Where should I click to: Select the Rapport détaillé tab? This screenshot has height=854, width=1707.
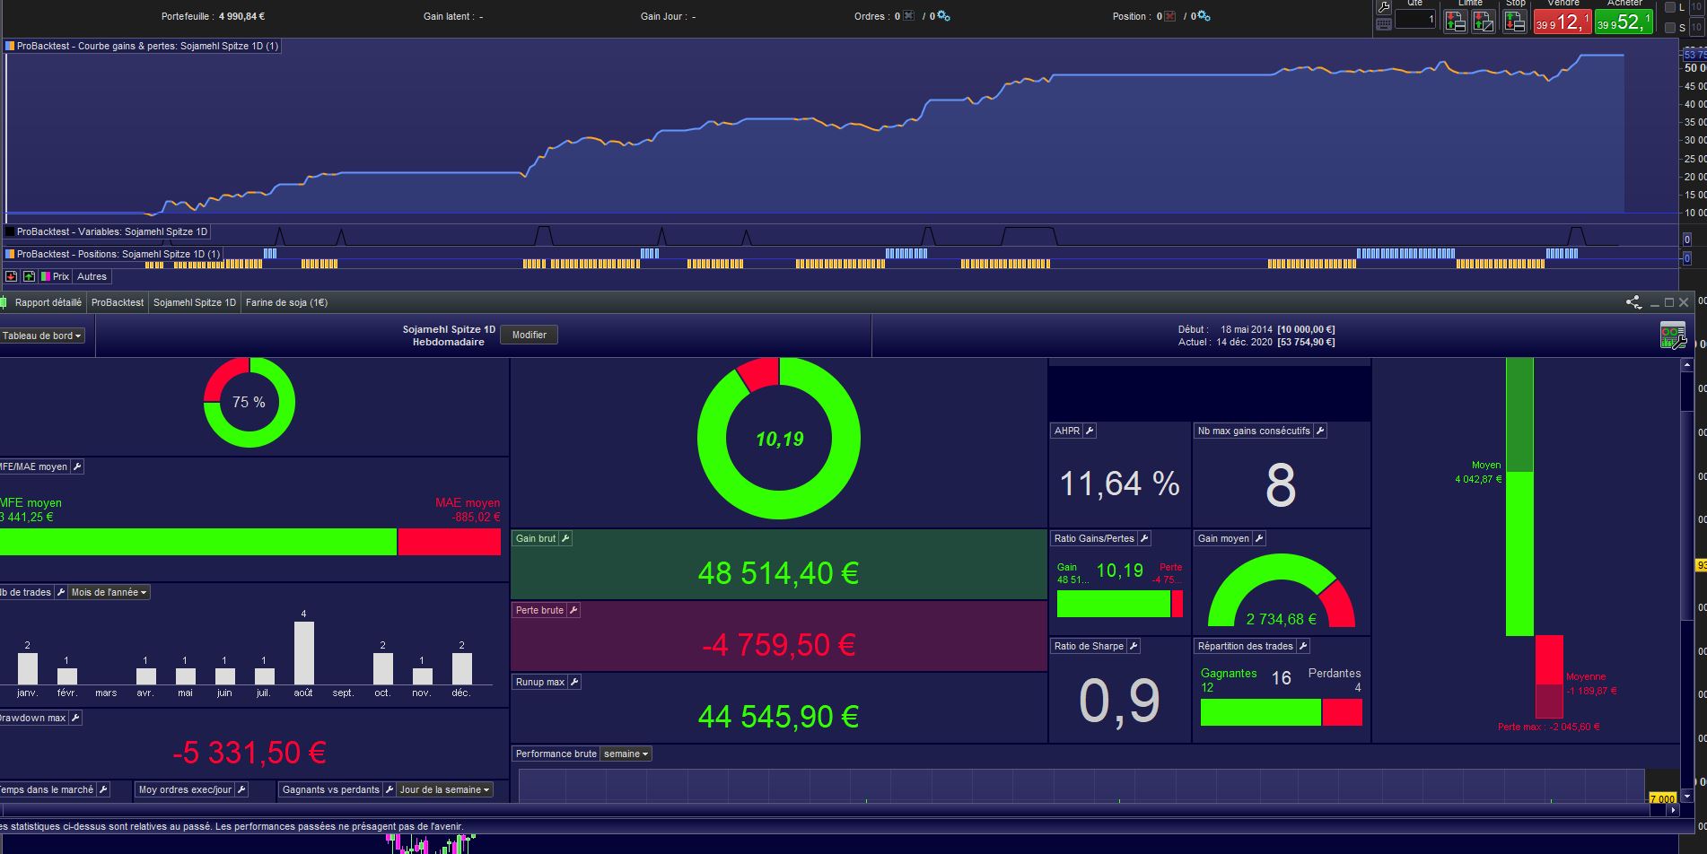[48, 302]
